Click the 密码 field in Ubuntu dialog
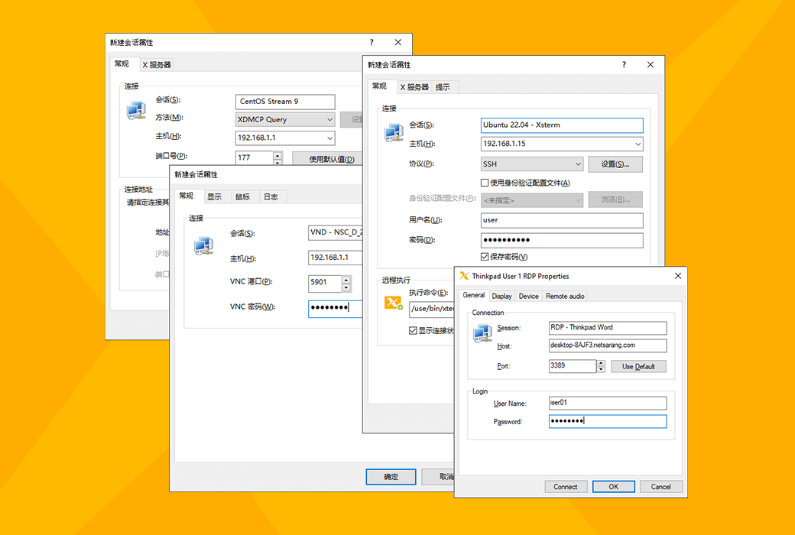Image resolution: width=795 pixels, height=535 pixels. [x=562, y=241]
